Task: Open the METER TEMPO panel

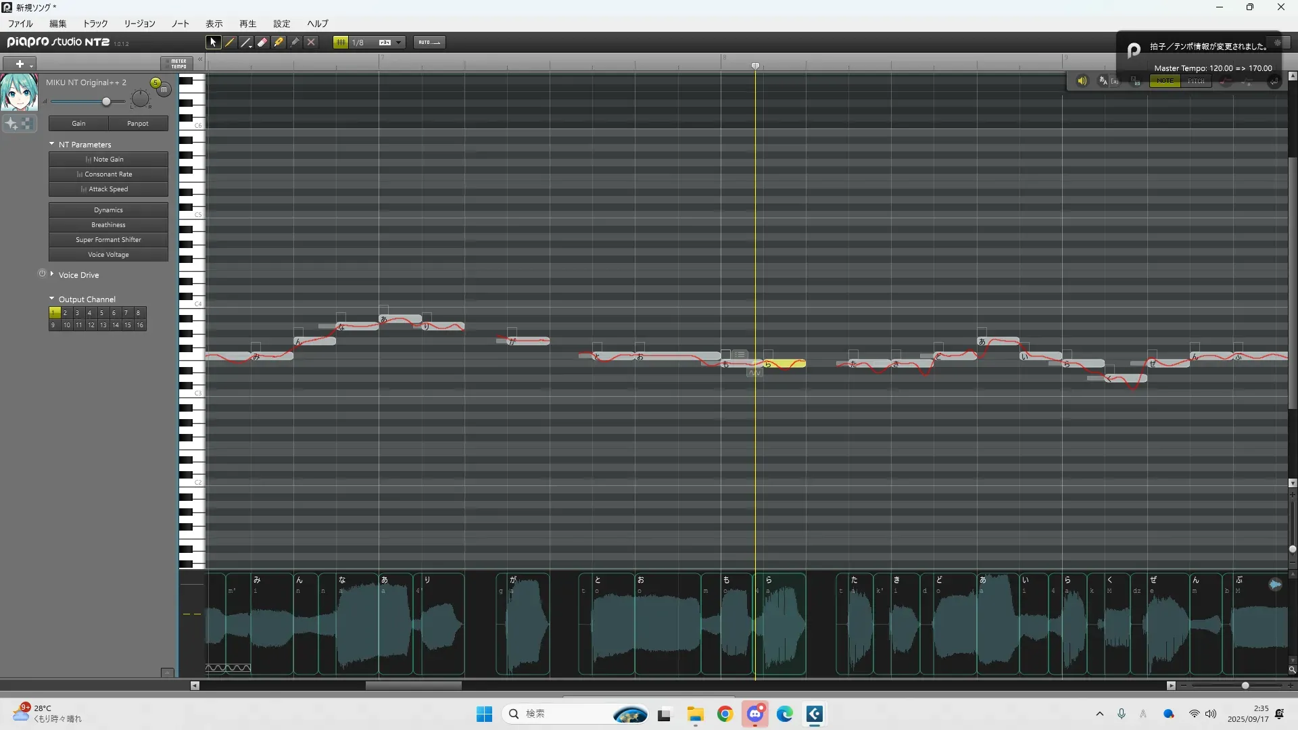Action: click(178, 64)
